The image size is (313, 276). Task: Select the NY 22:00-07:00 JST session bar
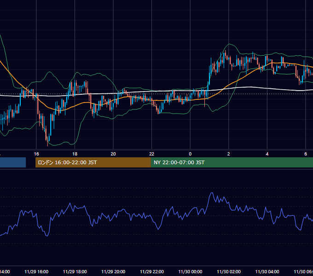point(232,162)
